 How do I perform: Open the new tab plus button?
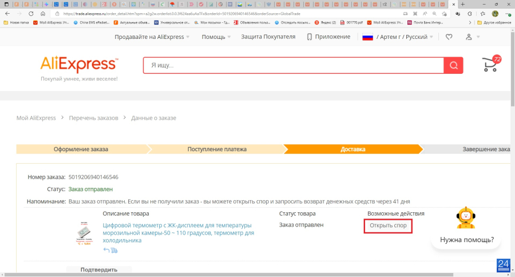tap(462, 4)
